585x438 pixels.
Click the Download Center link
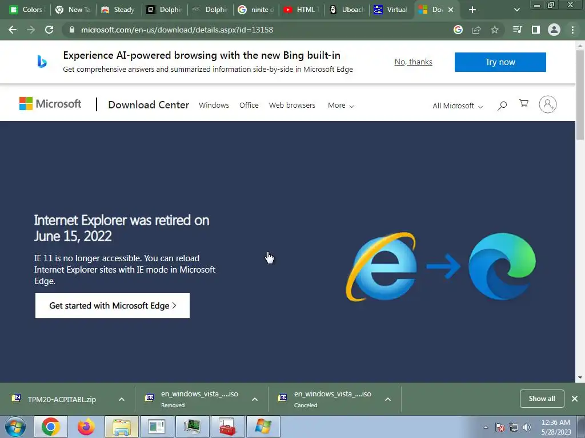pos(149,105)
